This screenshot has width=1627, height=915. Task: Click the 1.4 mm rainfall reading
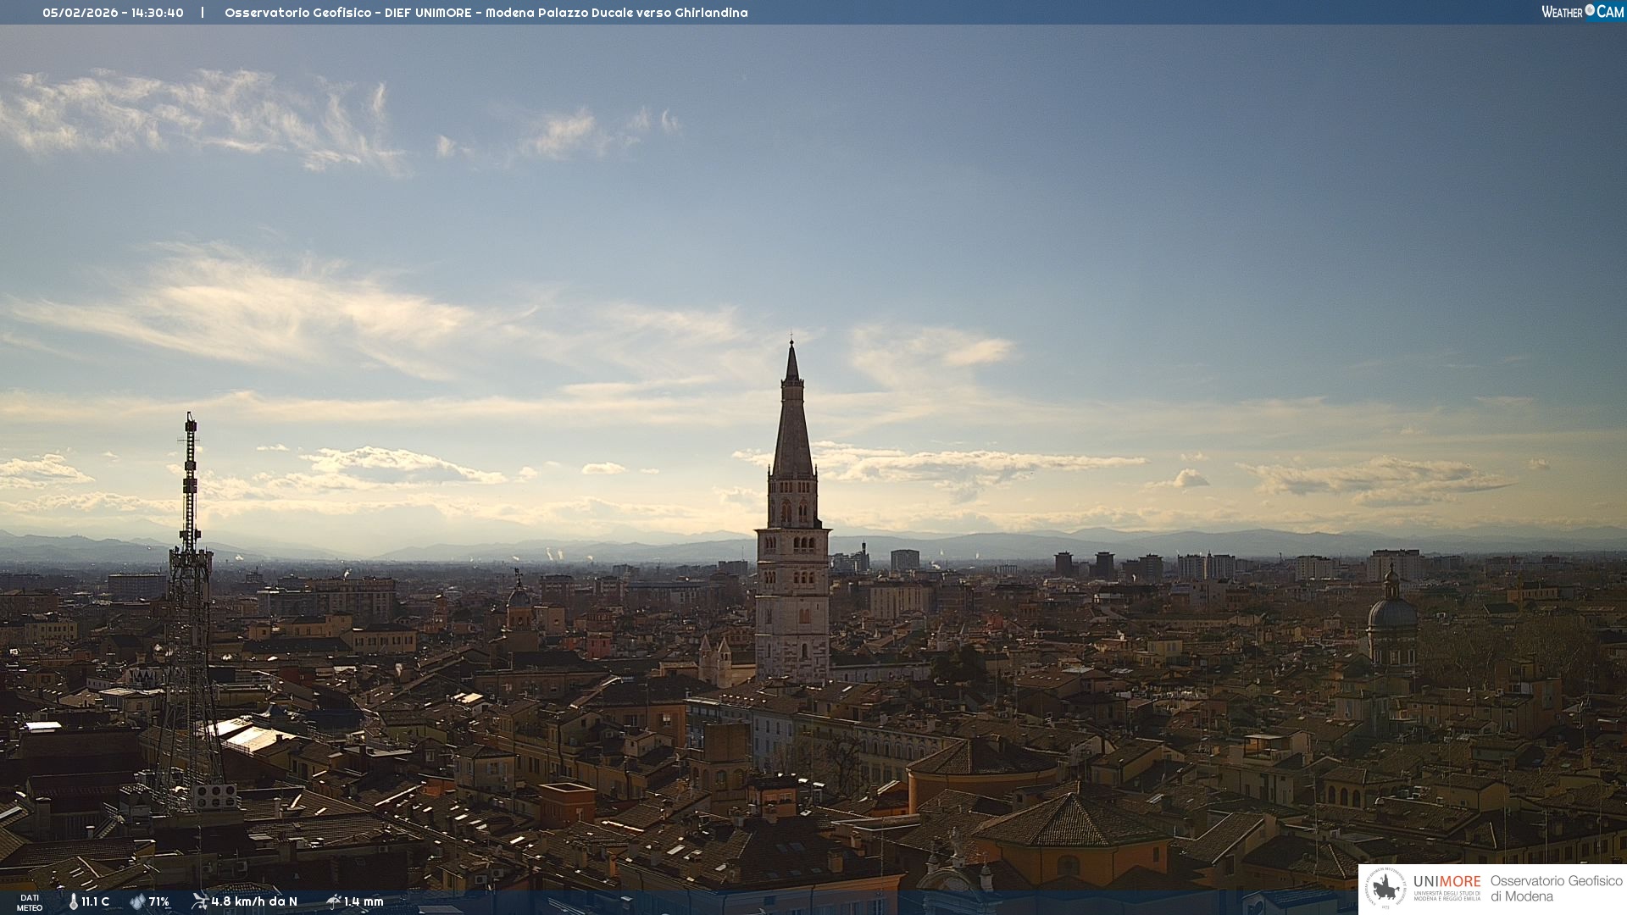pyautogui.click(x=364, y=901)
